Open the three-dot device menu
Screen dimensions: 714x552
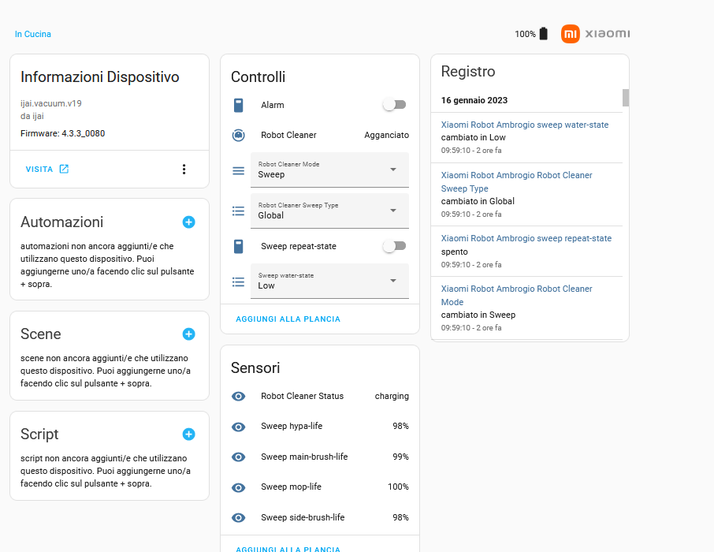coord(184,170)
